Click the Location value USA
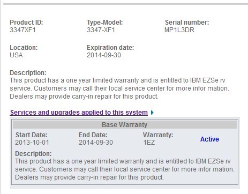 (x=16, y=55)
